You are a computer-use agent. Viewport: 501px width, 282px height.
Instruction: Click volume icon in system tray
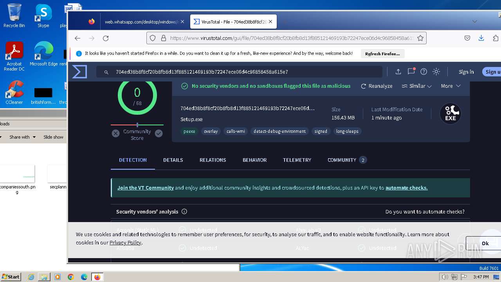tap(445, 277)
